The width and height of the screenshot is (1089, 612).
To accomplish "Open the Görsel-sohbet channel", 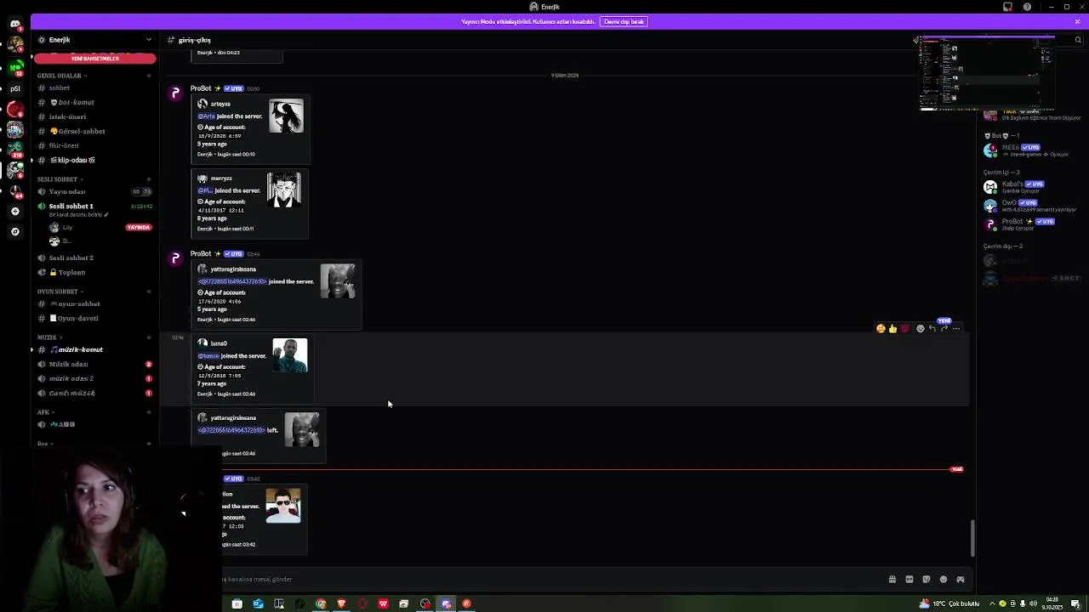I will (x=94, y=131).
